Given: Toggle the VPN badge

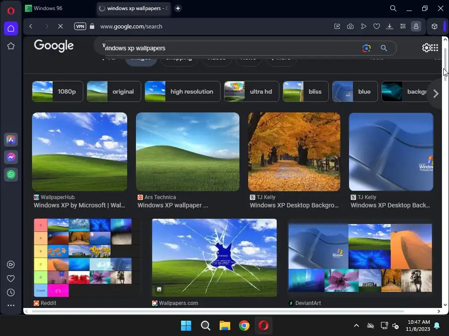Looking at the screenshot, I should point(80,26).
